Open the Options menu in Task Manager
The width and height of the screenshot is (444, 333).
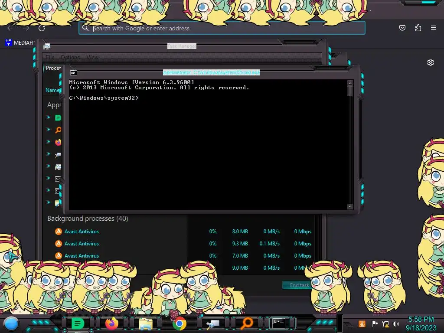70,57
